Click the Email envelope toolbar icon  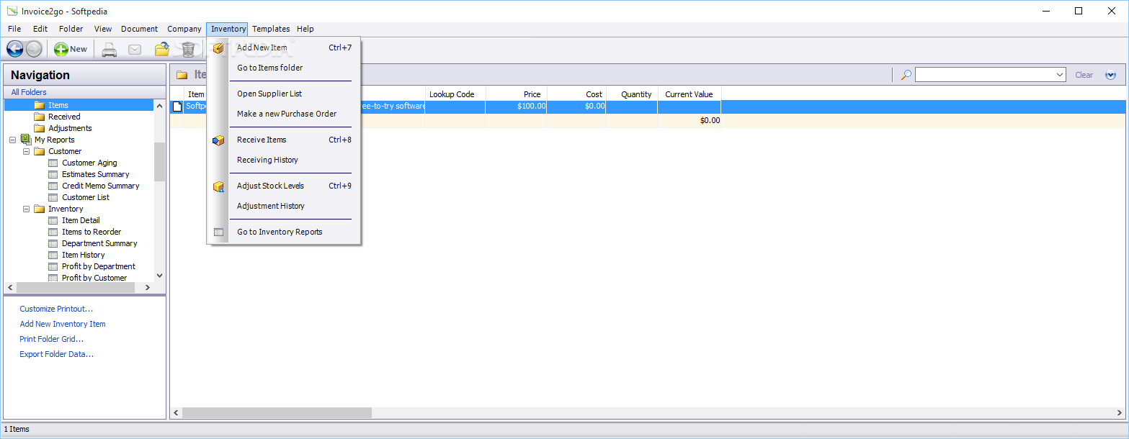[135, 50]
